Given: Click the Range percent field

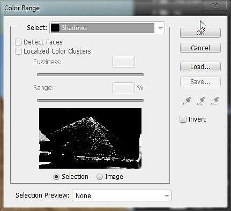Looking at the screenshot, I should coord(124,88).
